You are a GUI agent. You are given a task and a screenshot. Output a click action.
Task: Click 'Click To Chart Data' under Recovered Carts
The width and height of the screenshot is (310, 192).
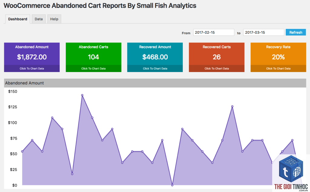(x=217, y=68)
